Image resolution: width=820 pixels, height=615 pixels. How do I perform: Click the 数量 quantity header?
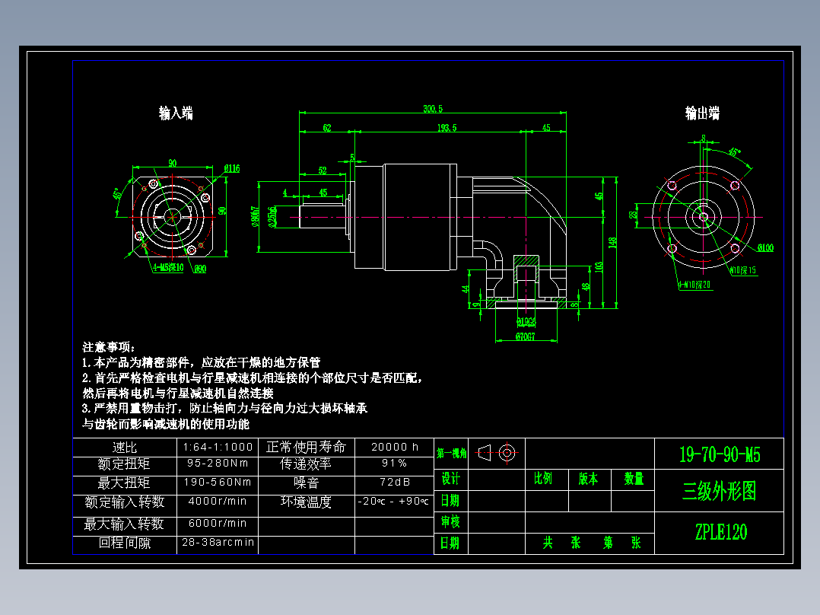coord(634,479)
